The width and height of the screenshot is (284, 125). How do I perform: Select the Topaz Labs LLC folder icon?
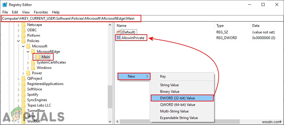click(24, 105)
